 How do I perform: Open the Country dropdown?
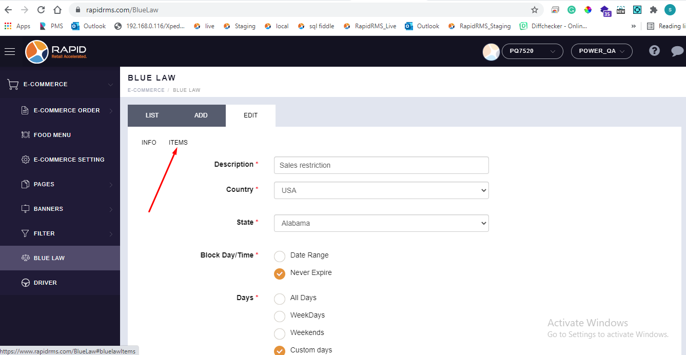pyautogui.click(x=381, y=190)
